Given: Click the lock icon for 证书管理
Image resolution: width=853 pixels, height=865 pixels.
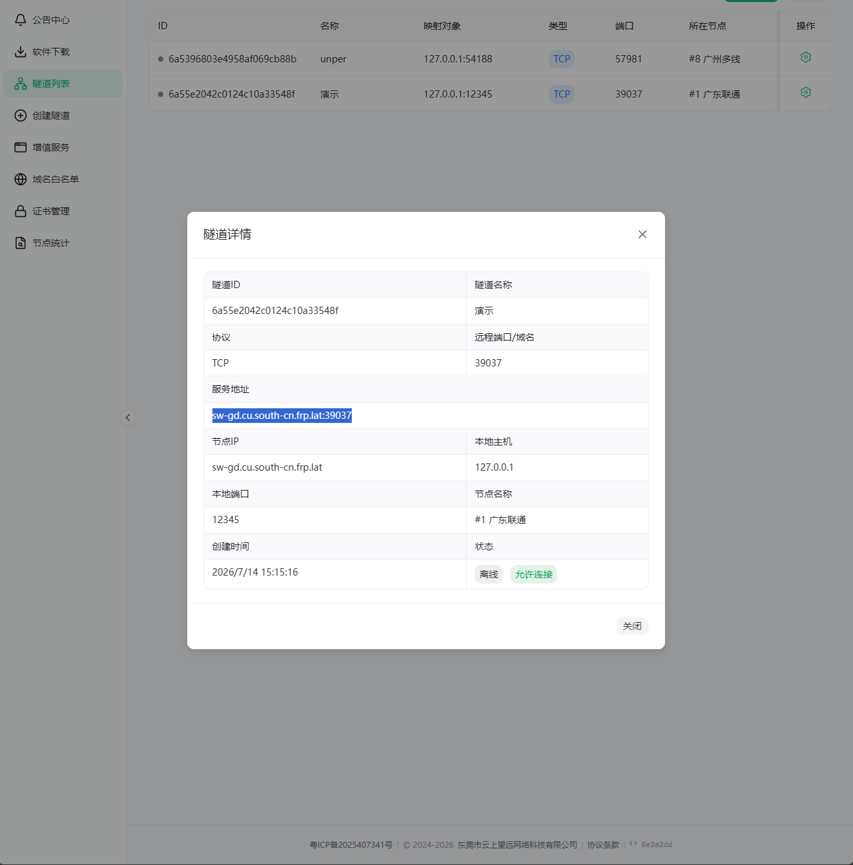Looking at the screenshot, I should tap(21, 211).
